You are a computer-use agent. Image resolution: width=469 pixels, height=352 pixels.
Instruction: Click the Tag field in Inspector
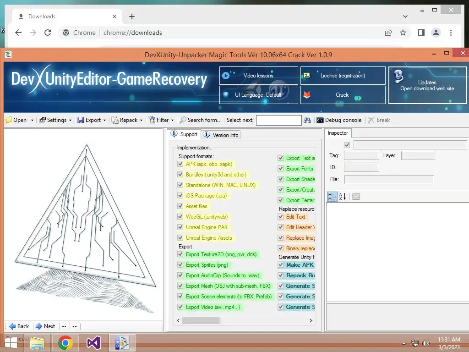[x=361, y=155]
